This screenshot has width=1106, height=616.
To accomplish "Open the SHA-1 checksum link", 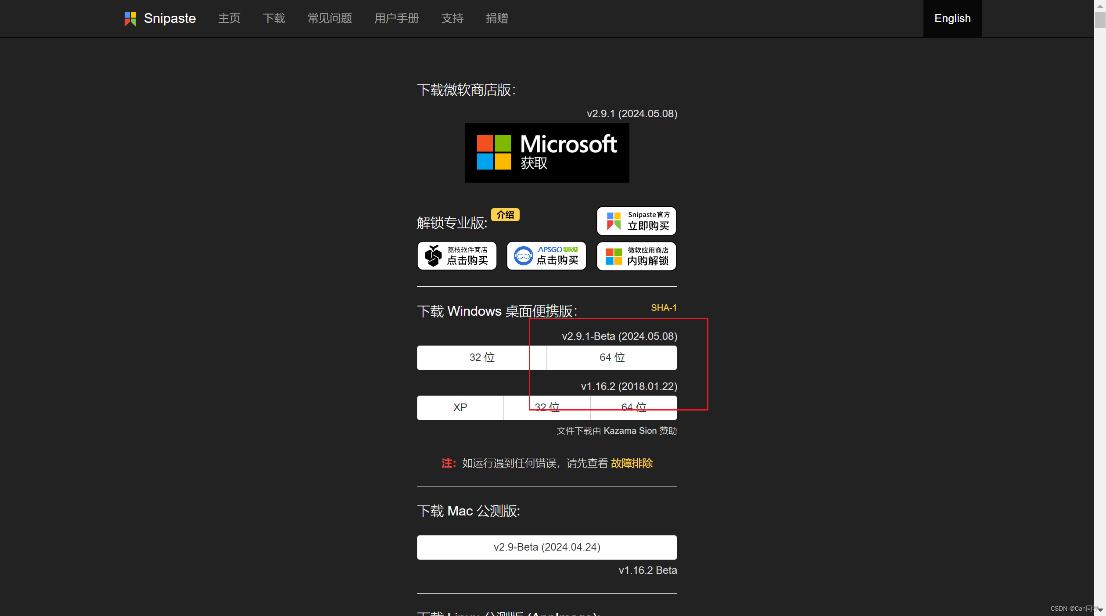I will [663, 308].
